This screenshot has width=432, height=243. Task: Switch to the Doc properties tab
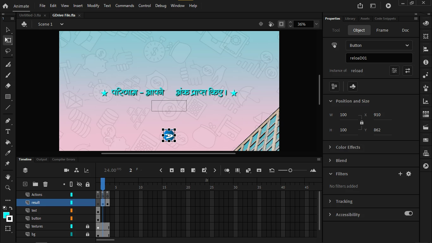[405, 30]
